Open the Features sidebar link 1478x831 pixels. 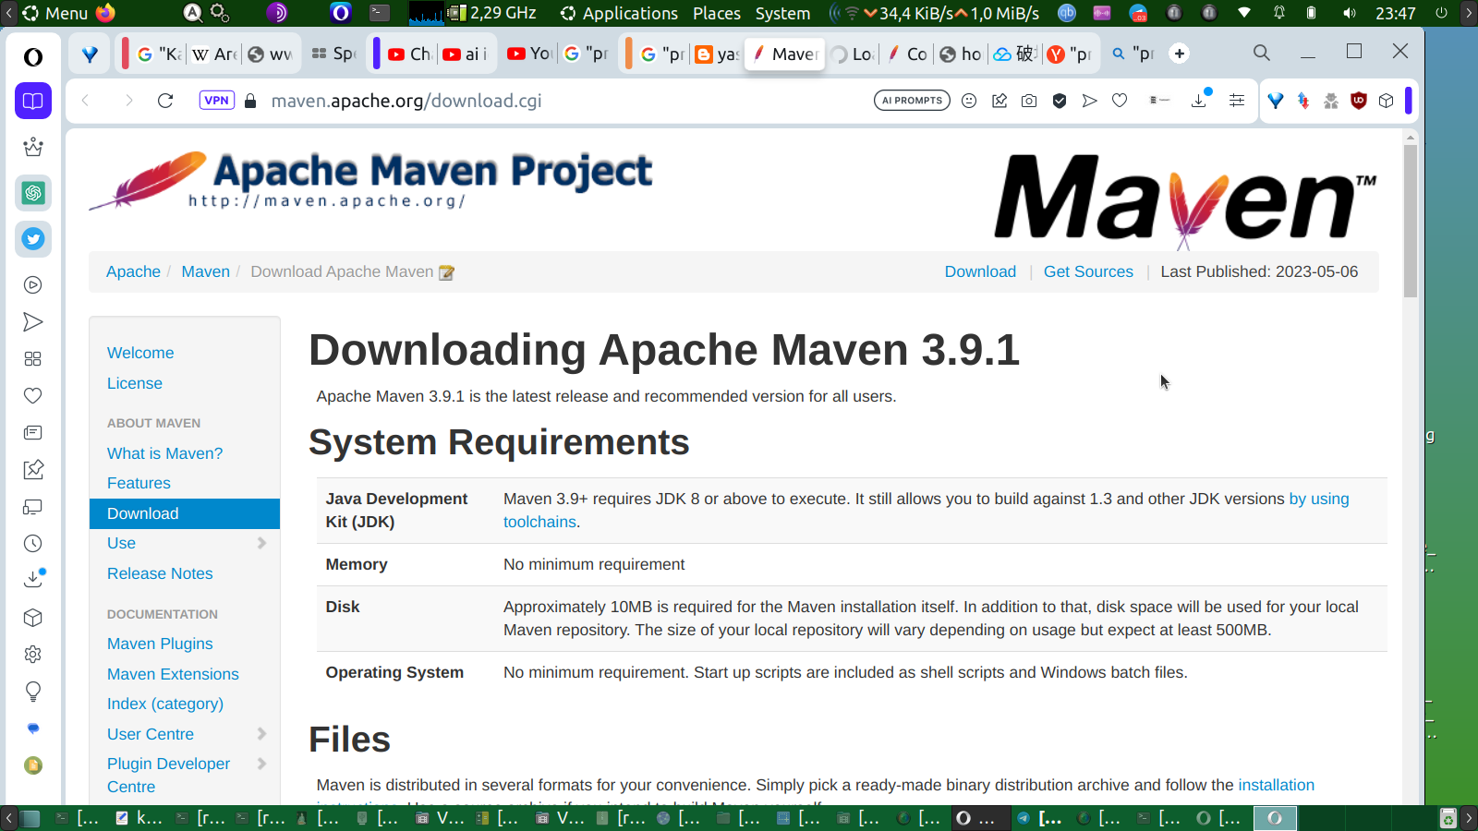click(139, 483)
